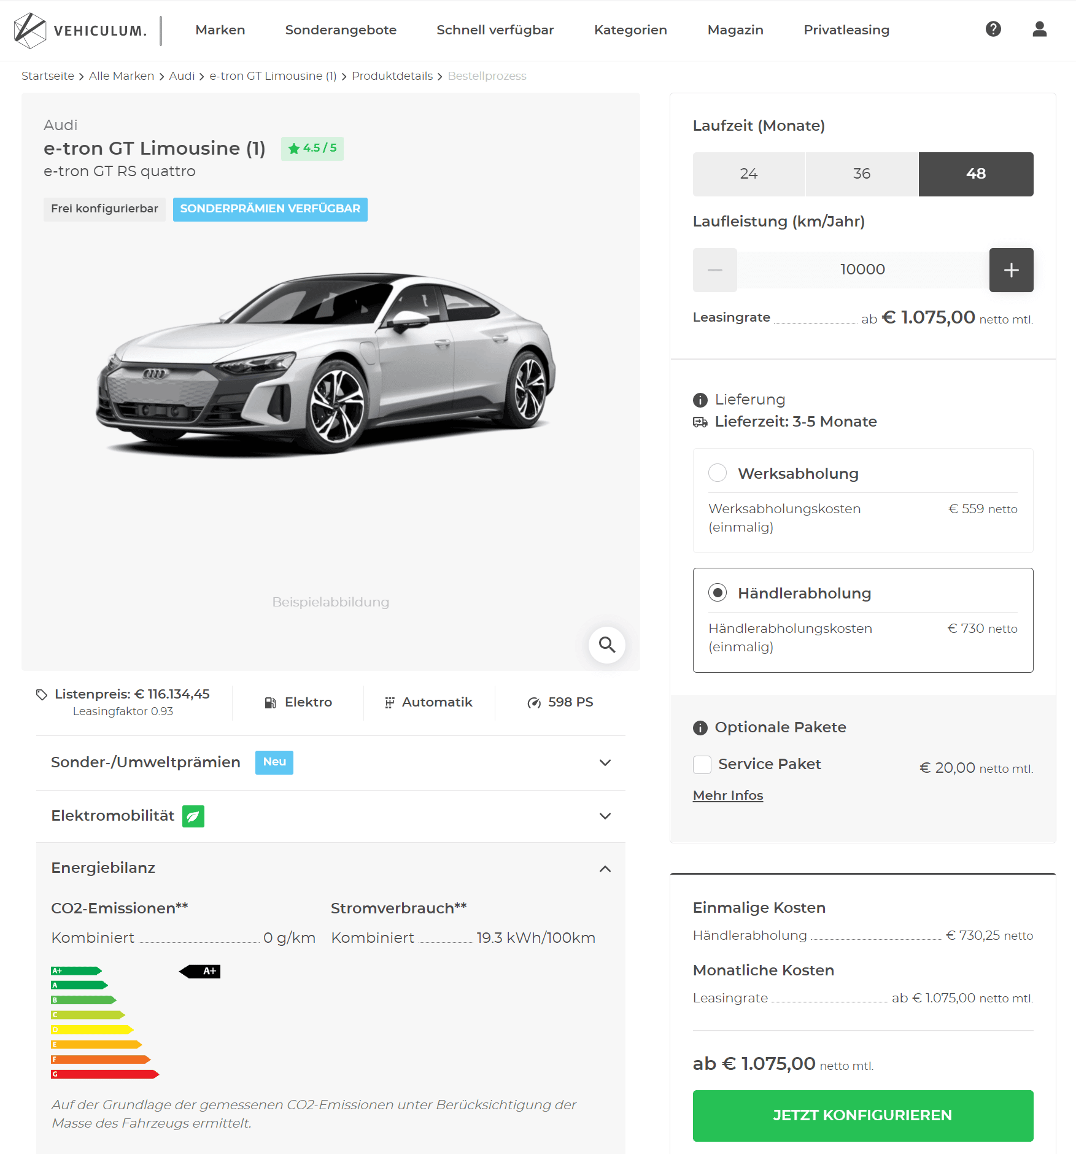This screenshot has height=1154, width=1076.
Task: Choose 24 months Laufzeit
Action: click(x=749, y=174)
